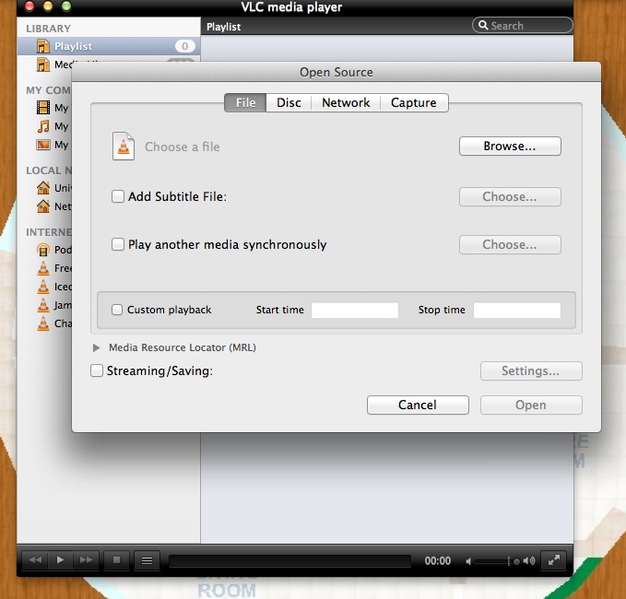Viewport: 626px width, 599px height.
Task: Adjust the volume slider knob
Action: tap(516, 561)
